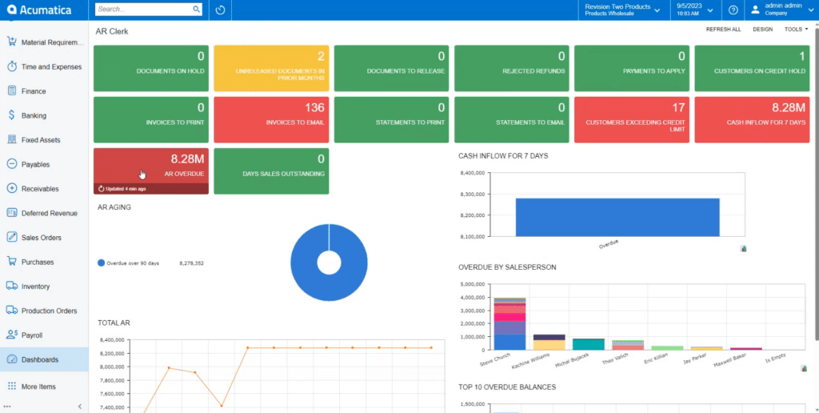Open Banking dollar icon
This screenshot has width=819, height=413.
[11, 115]
